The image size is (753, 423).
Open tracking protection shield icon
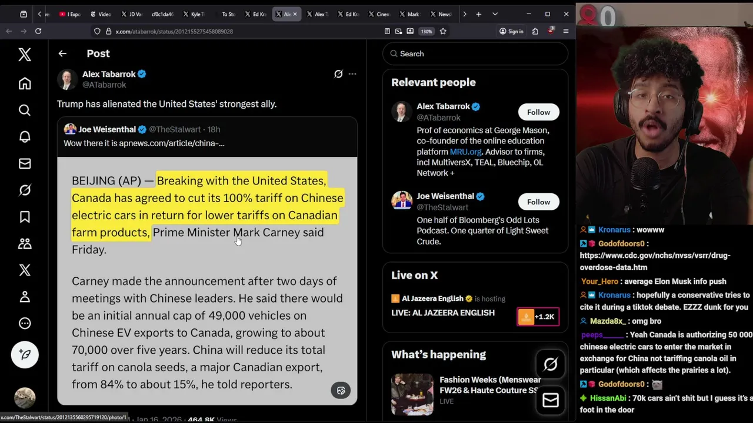[x=97, y=31]
